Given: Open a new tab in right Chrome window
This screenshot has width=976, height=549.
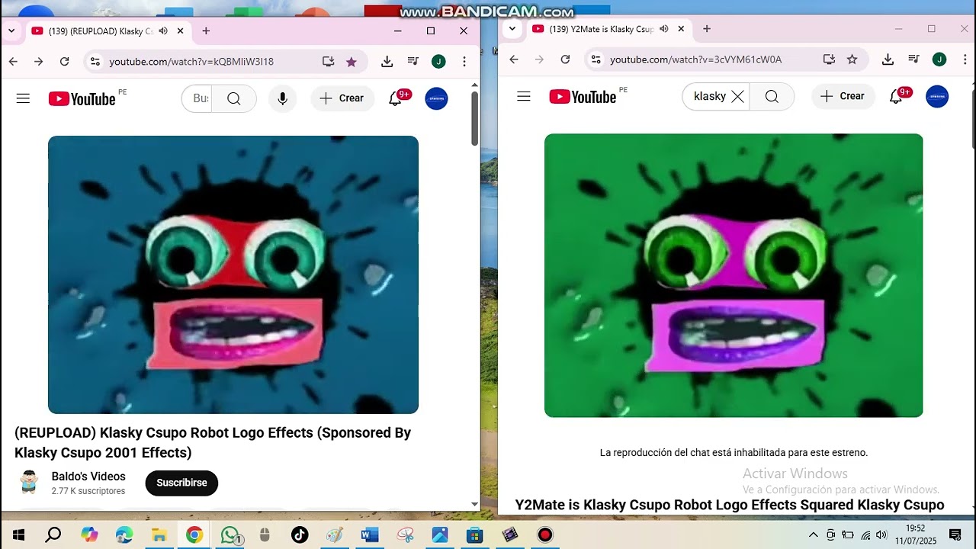Looking at the screenshot, I should pos(707,29).
